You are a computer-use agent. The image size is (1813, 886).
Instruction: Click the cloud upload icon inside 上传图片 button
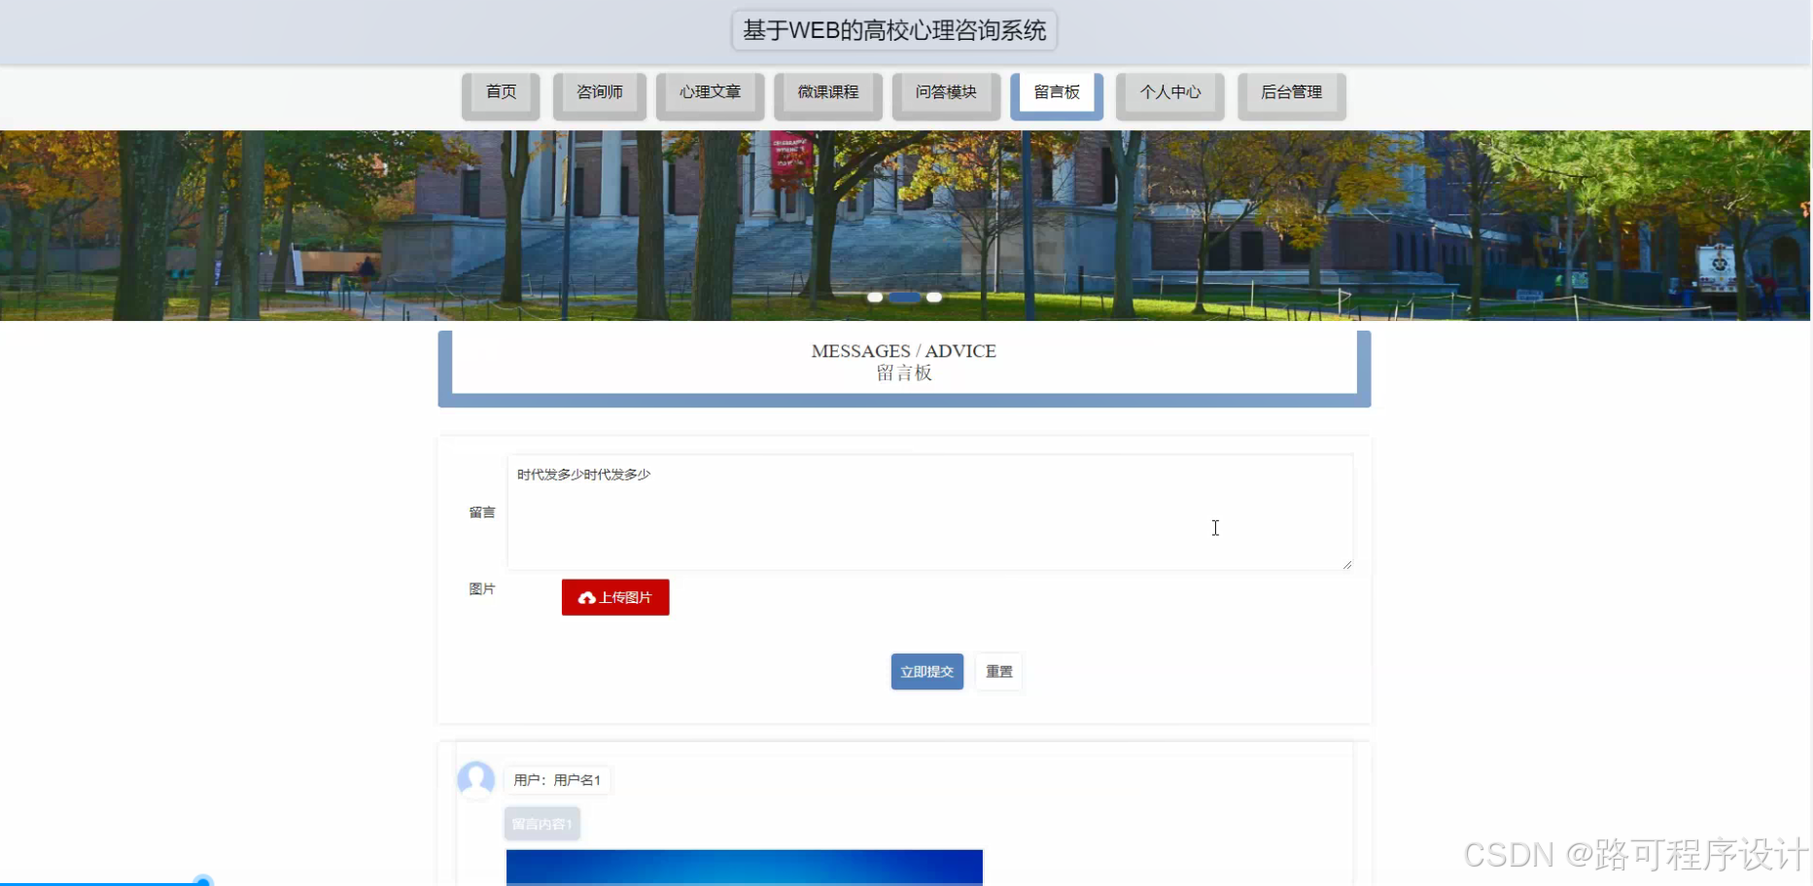(589, 597)
